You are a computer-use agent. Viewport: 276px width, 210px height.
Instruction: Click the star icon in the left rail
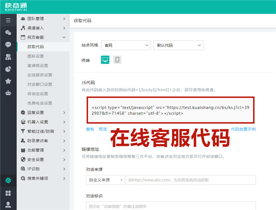point(8,81)
